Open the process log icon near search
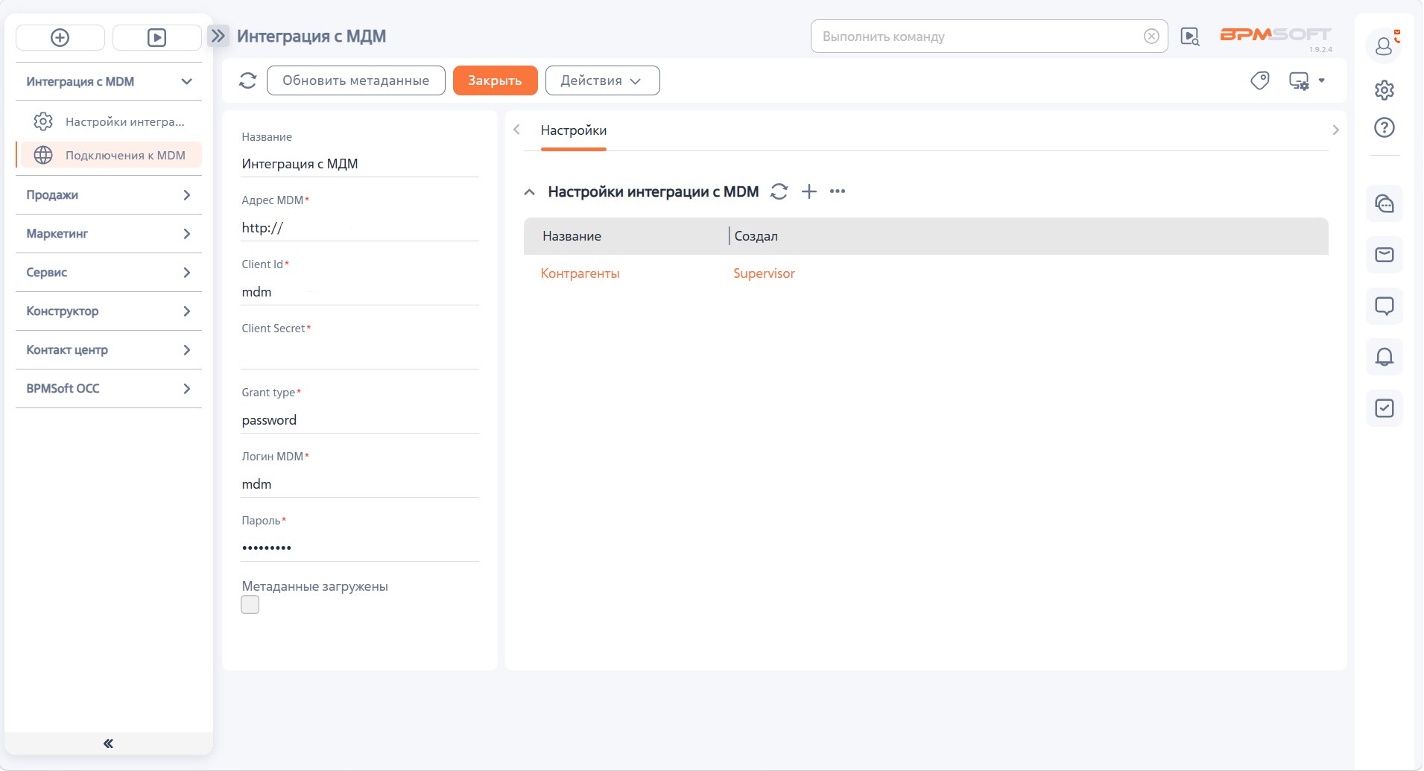 point(1190,37)
